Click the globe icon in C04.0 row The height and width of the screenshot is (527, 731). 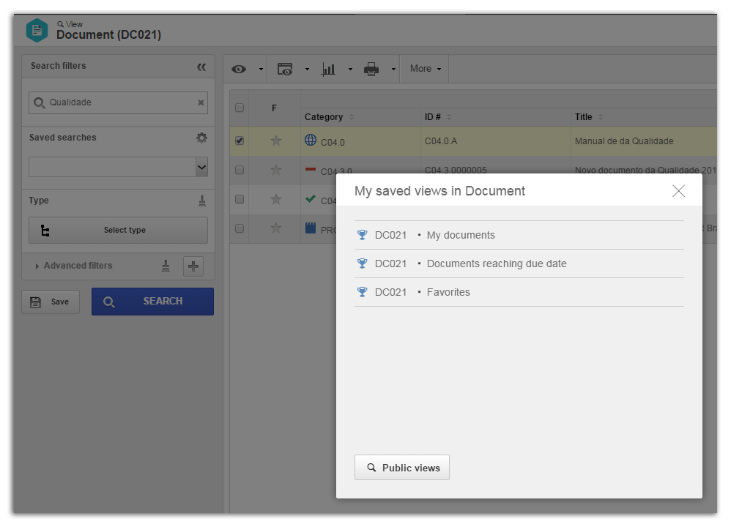coord(311,140)
